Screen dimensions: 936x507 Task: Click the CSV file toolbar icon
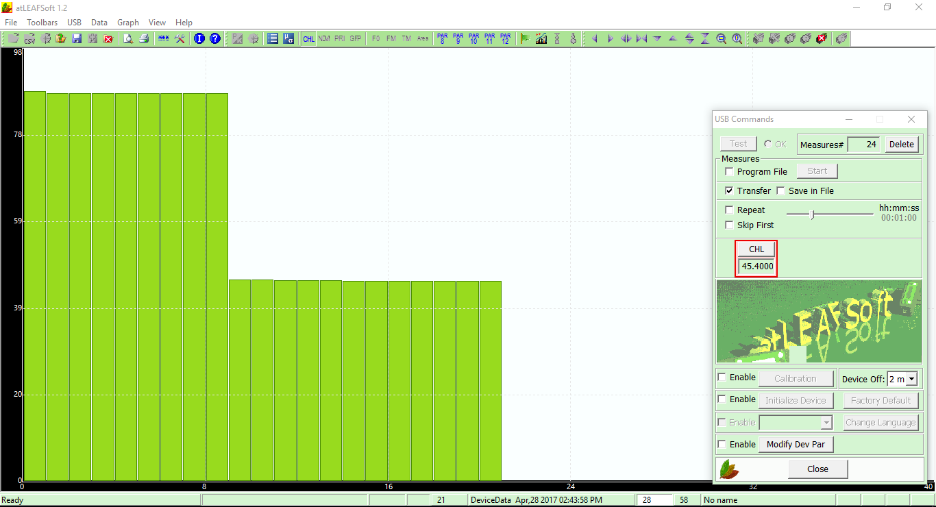click(x=30, y=39)
